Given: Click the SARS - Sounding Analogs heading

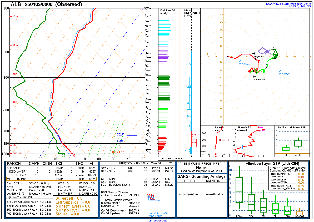Looking at the screenshot, I should pyautogui.click(x=201, y=176).
